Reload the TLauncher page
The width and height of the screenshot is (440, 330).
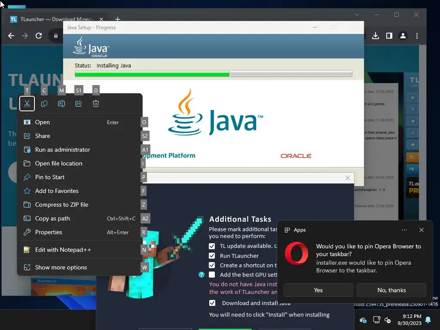tap(39, 36)
